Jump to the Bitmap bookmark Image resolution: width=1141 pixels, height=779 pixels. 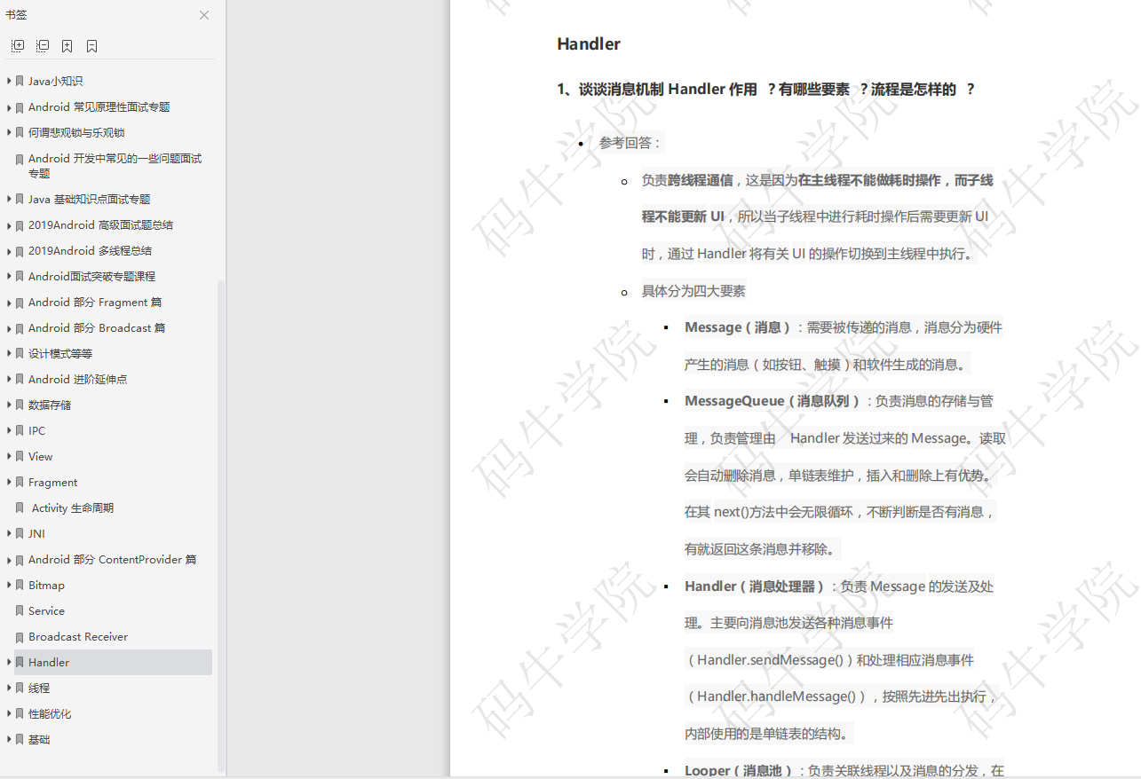click(46, 585)
